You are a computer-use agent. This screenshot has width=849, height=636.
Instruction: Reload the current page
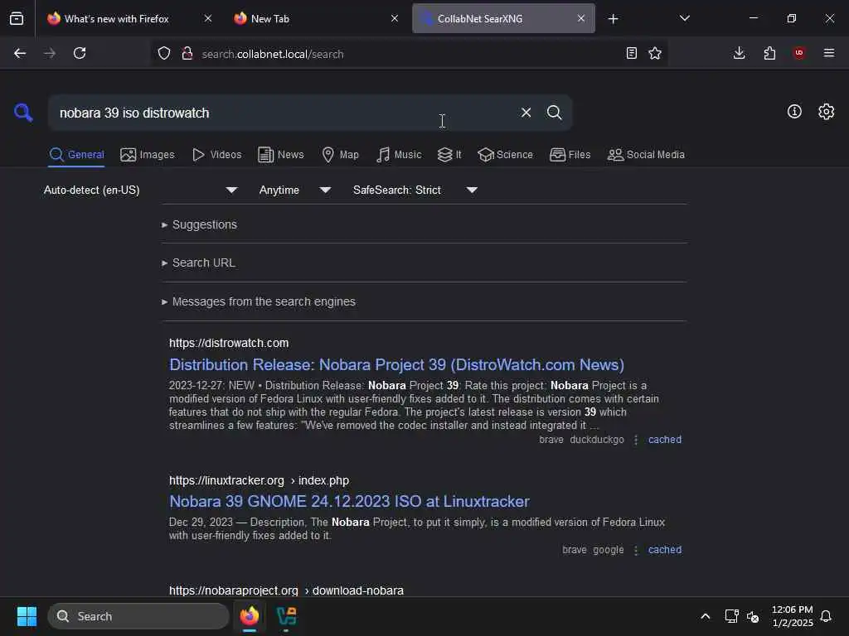click(x=80, y=53)
